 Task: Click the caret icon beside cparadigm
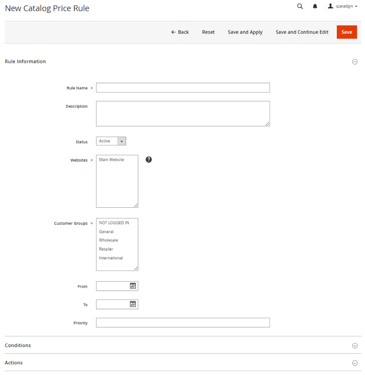pyautogui.click(x=356, y=6)
